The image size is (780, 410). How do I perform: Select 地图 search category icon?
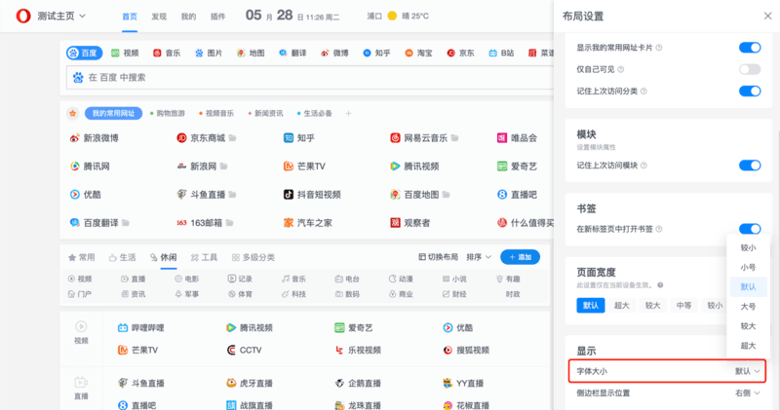pos(241,53)
